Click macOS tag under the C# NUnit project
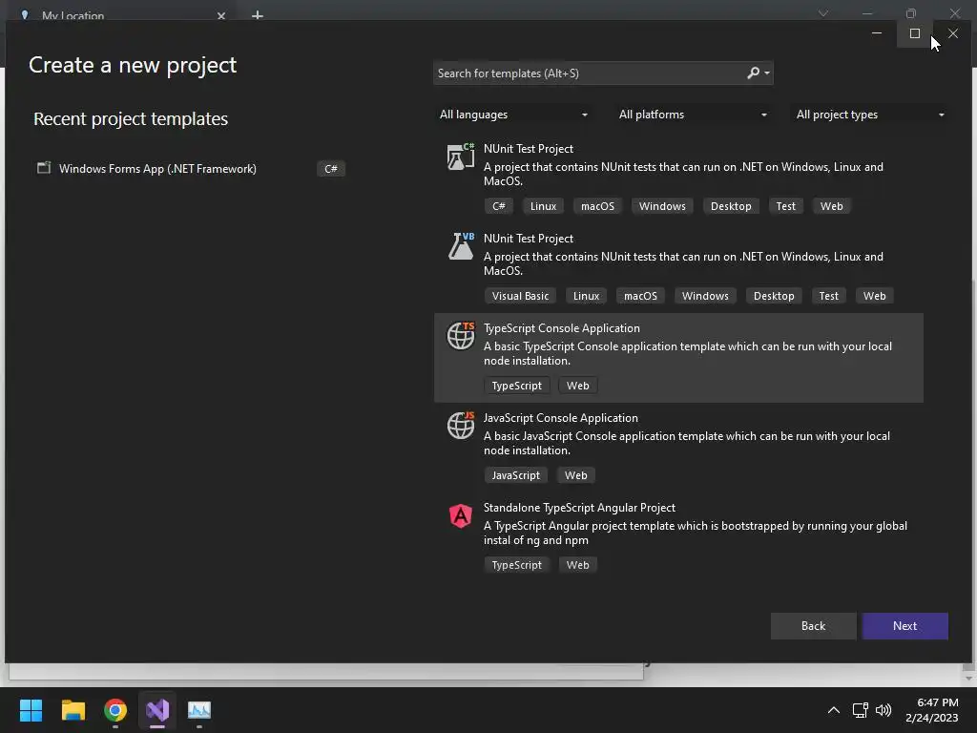The image size is (977, 733). click(597, 206)
